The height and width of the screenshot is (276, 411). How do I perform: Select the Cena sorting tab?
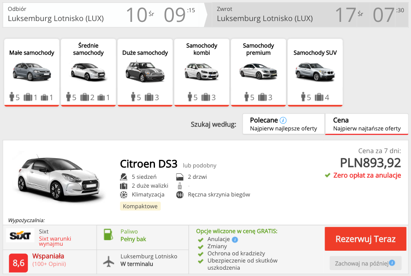(x=366, y=124)
